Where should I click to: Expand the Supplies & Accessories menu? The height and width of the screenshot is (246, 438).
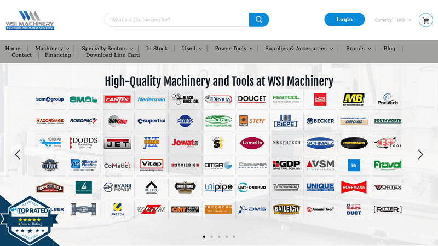click(x=299, y=49)
